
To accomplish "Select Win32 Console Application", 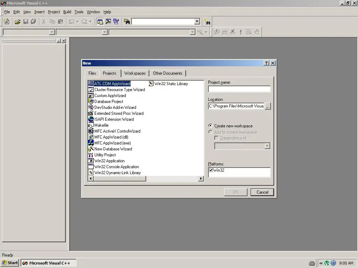I will 114,166.
